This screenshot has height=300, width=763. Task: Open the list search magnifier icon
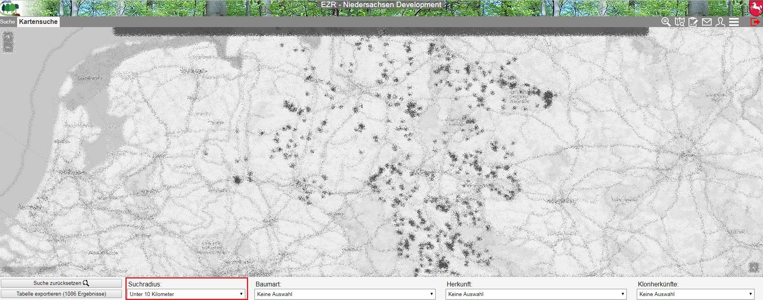click(x=666, y=22)
